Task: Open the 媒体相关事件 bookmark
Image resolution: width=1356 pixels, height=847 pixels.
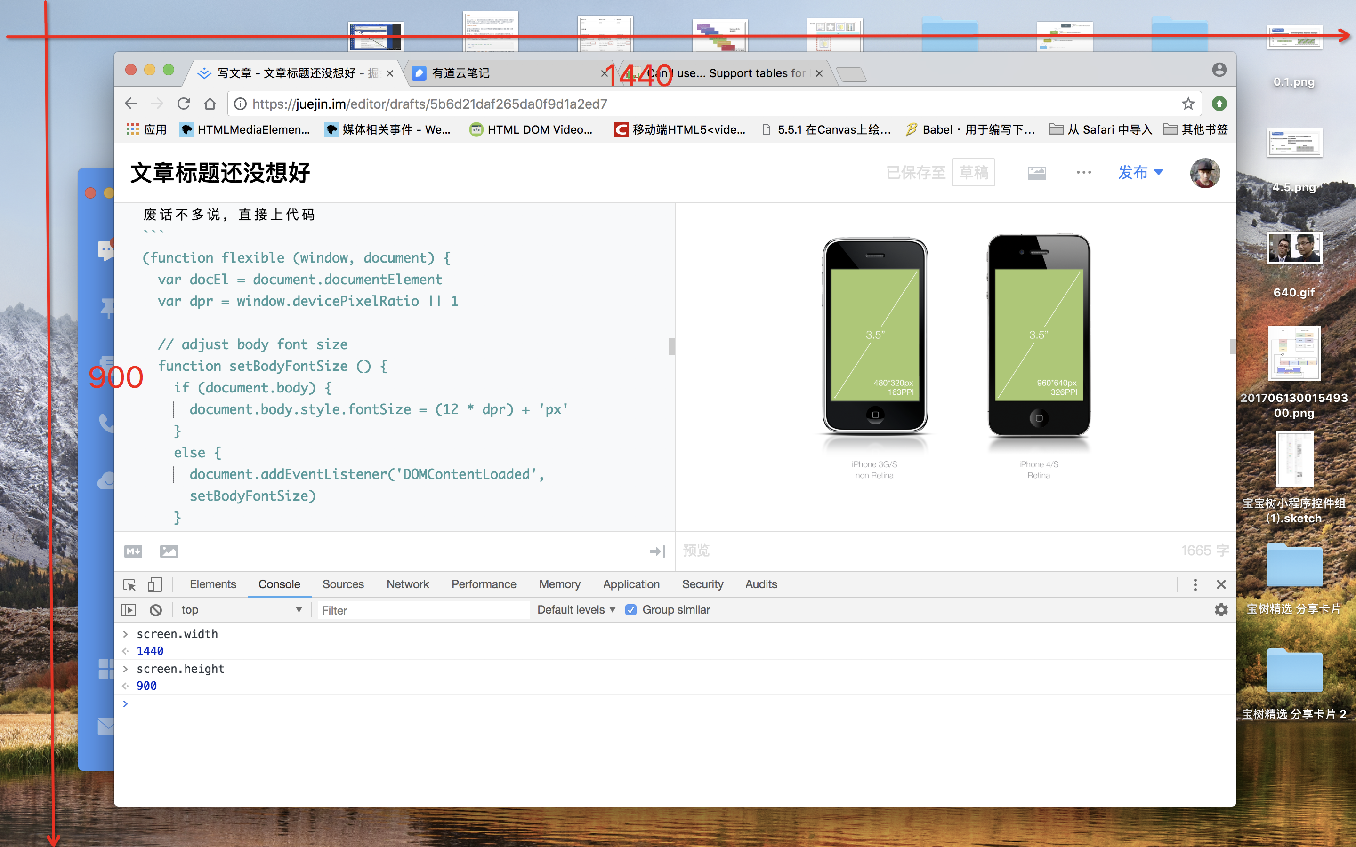Action: [388, 129]
